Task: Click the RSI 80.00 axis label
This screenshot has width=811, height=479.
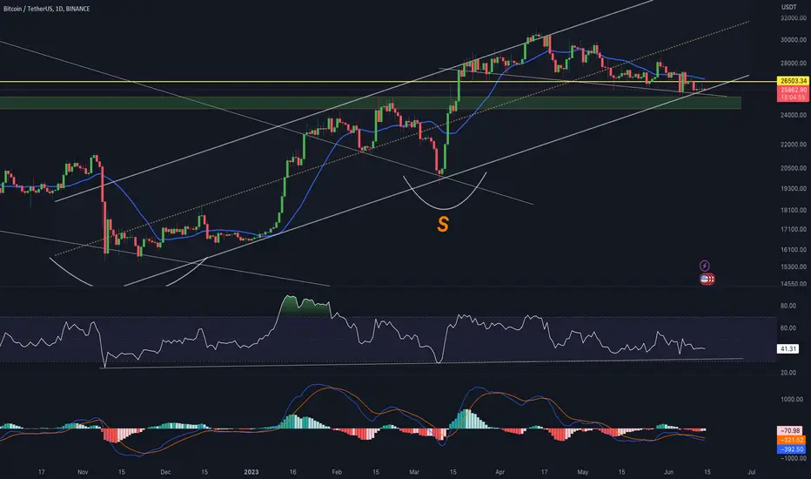Action: point(788,306)
